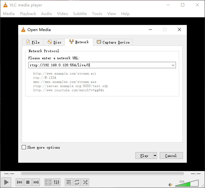Screen dimensions: 205x188
Task: Open extended settings equalizer icon
Action: pos(57,182)
